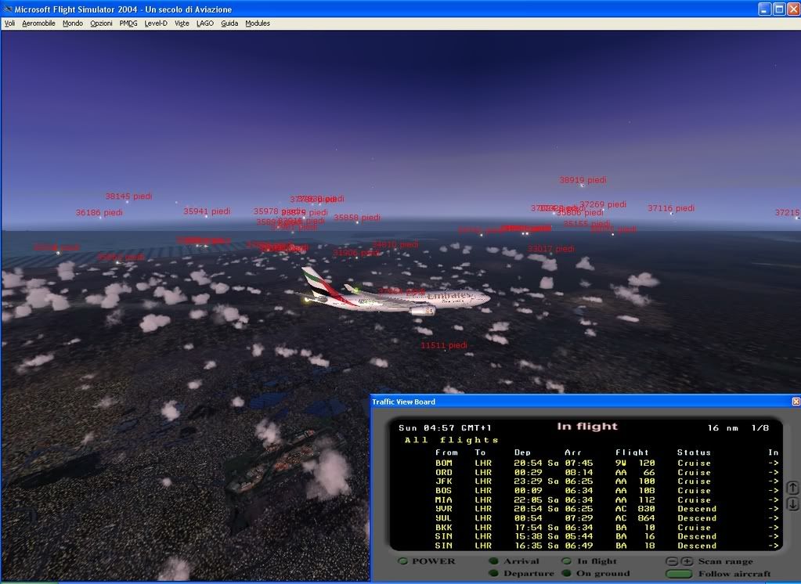This screenshot has height=584, width=801.
Task: Click the ORD origin code in flight list
Action: 443,472
